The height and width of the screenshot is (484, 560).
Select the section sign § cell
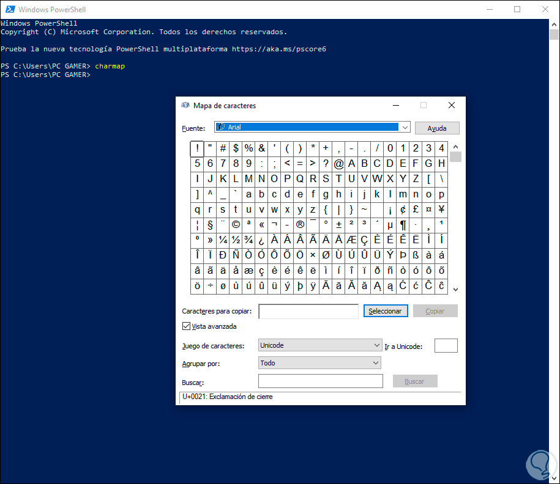pos(210,225)
